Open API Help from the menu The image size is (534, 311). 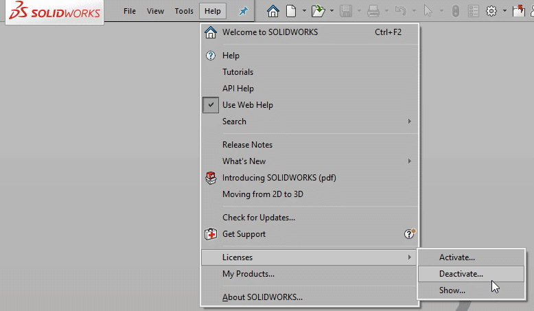click(x=310, y=89)
